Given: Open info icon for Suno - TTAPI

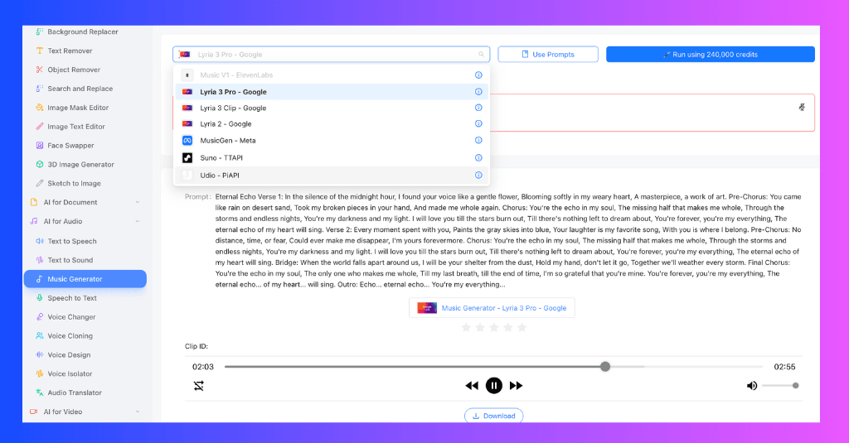Looking at the screenshot, I should (x=478, y=158).
